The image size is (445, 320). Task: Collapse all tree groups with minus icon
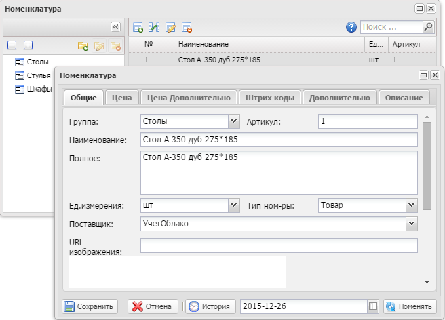click(x=12, y=45)
